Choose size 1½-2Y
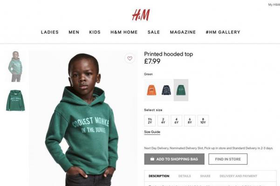 click(x=150, y=121)
